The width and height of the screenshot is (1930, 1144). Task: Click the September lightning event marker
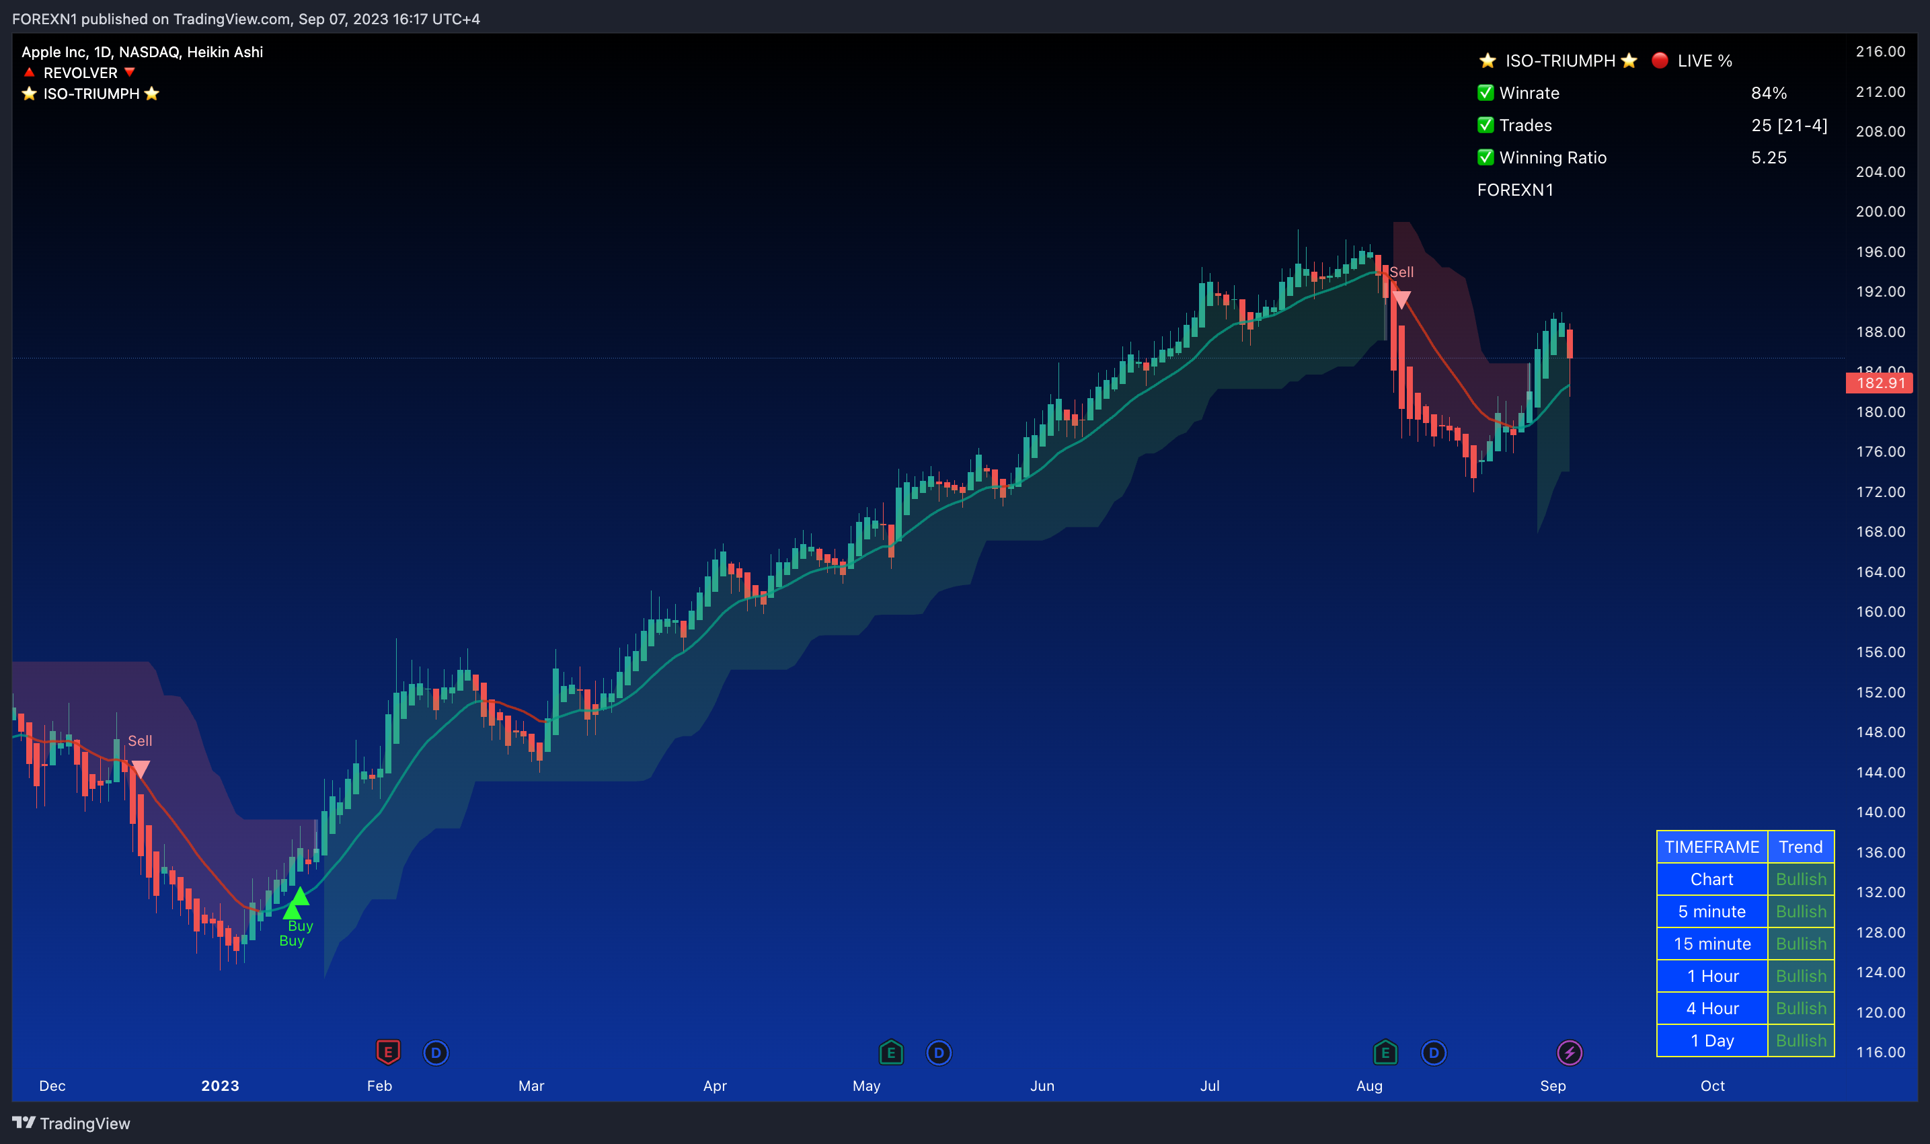coord(1570,1053)
